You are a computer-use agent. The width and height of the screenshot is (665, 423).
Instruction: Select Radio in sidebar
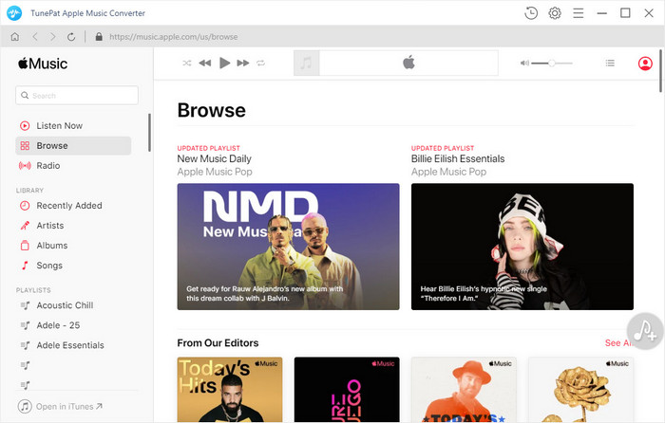47,166
